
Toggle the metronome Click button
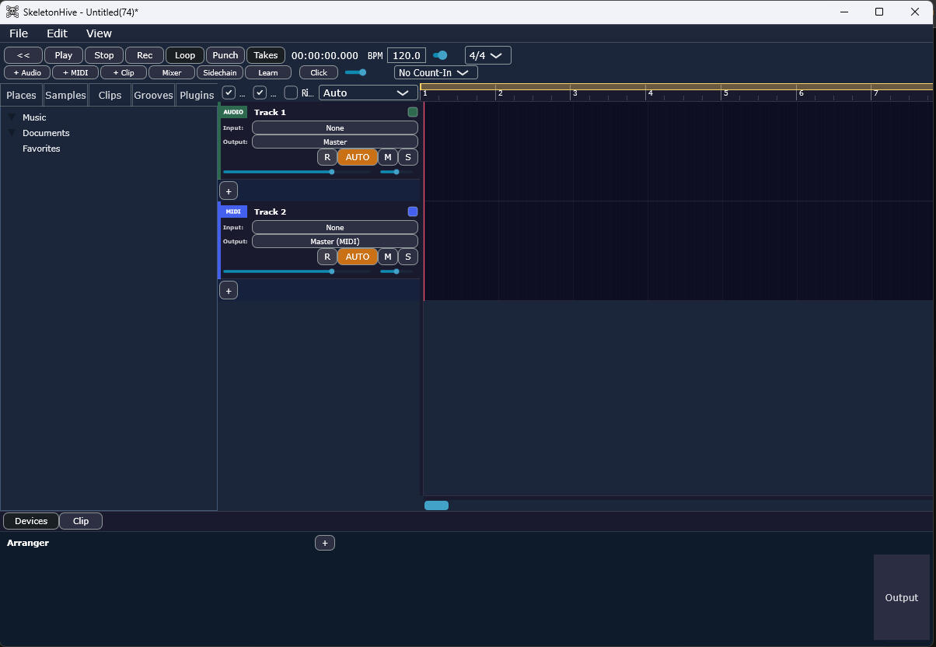click(x=319, y=72)
